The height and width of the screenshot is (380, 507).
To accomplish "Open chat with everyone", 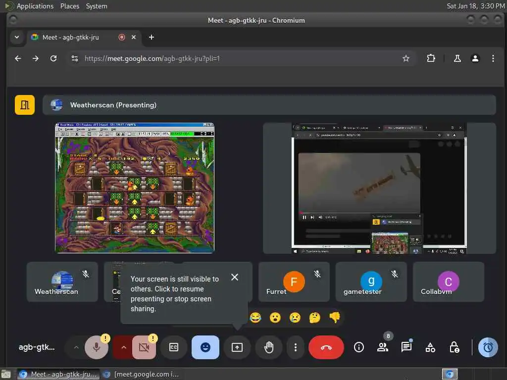I will click(x=406, y=347).
